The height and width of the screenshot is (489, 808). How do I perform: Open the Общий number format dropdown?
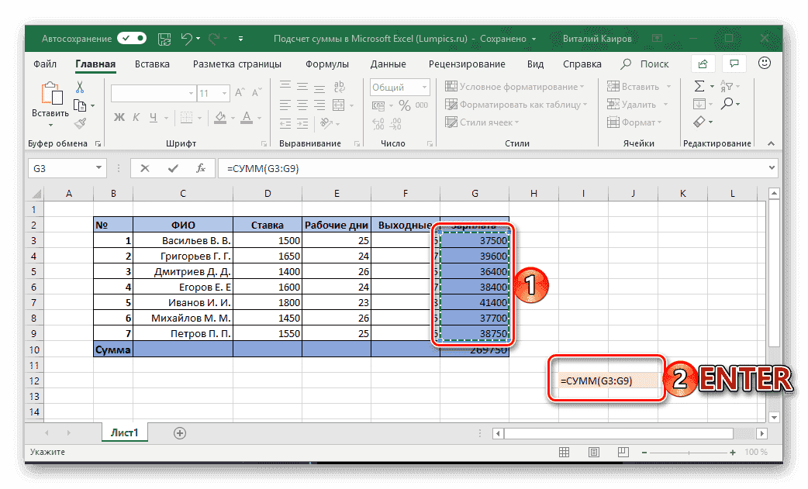tap(423, 87)
